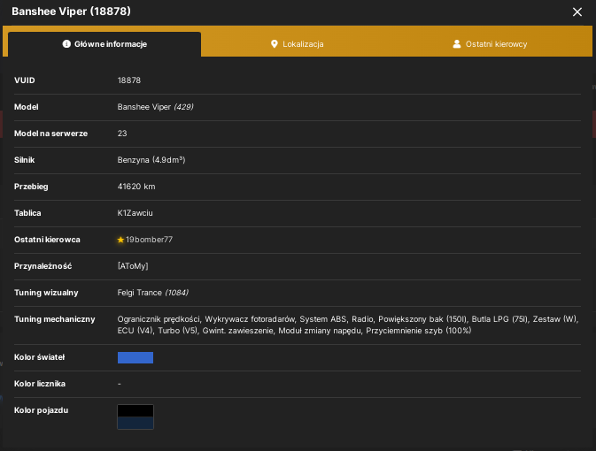This screenshot has height=451, width=596.
Task: Click the person icon beside Ostatni kierowcy
Action: (456, 44)
